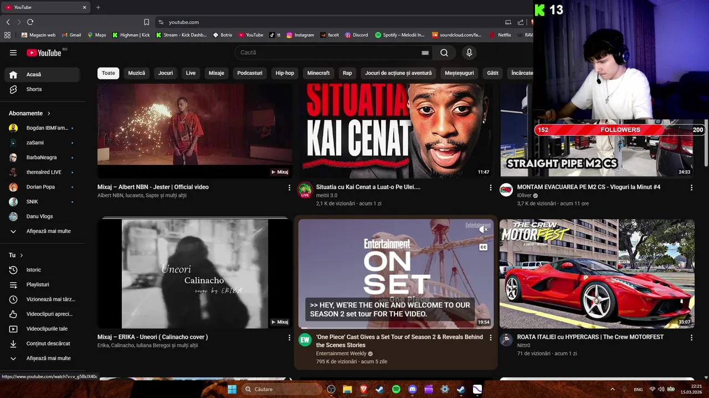This screenshot has width=709, height=398.
Task: Expand Afișează mai multe below Conținut descărcat
Action: [42, 358]
